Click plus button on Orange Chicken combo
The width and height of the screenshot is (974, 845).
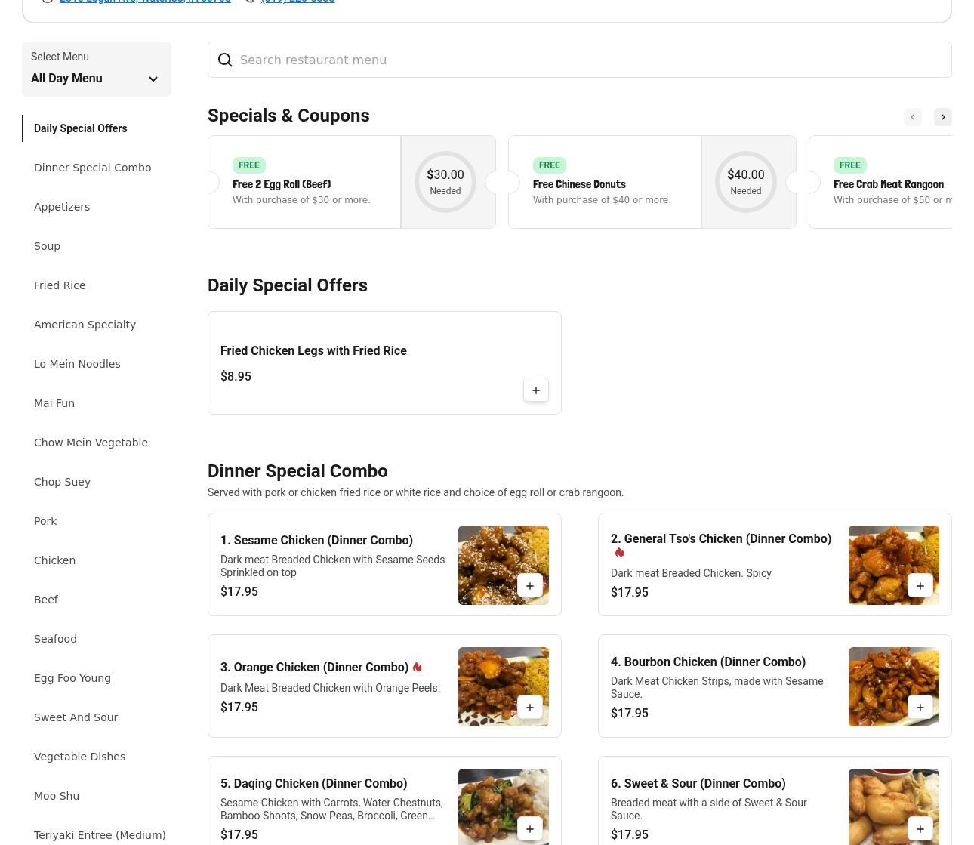click(529, 708)
